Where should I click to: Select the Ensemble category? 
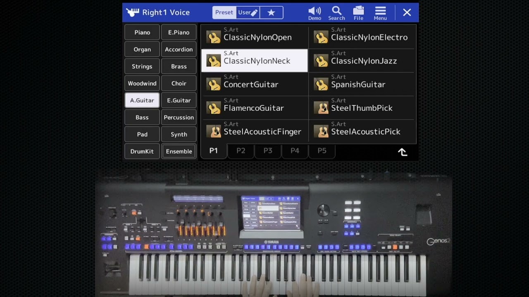(x=179, y=151)
